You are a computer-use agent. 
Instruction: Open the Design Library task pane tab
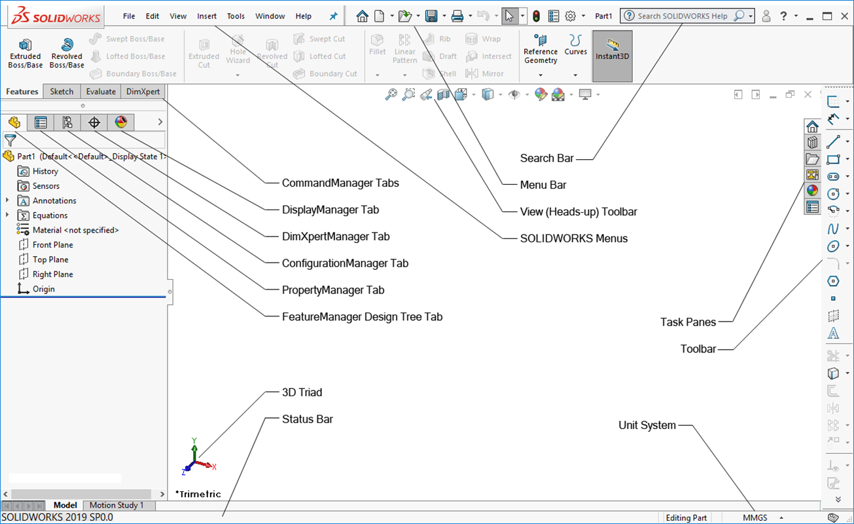point(812,142)
